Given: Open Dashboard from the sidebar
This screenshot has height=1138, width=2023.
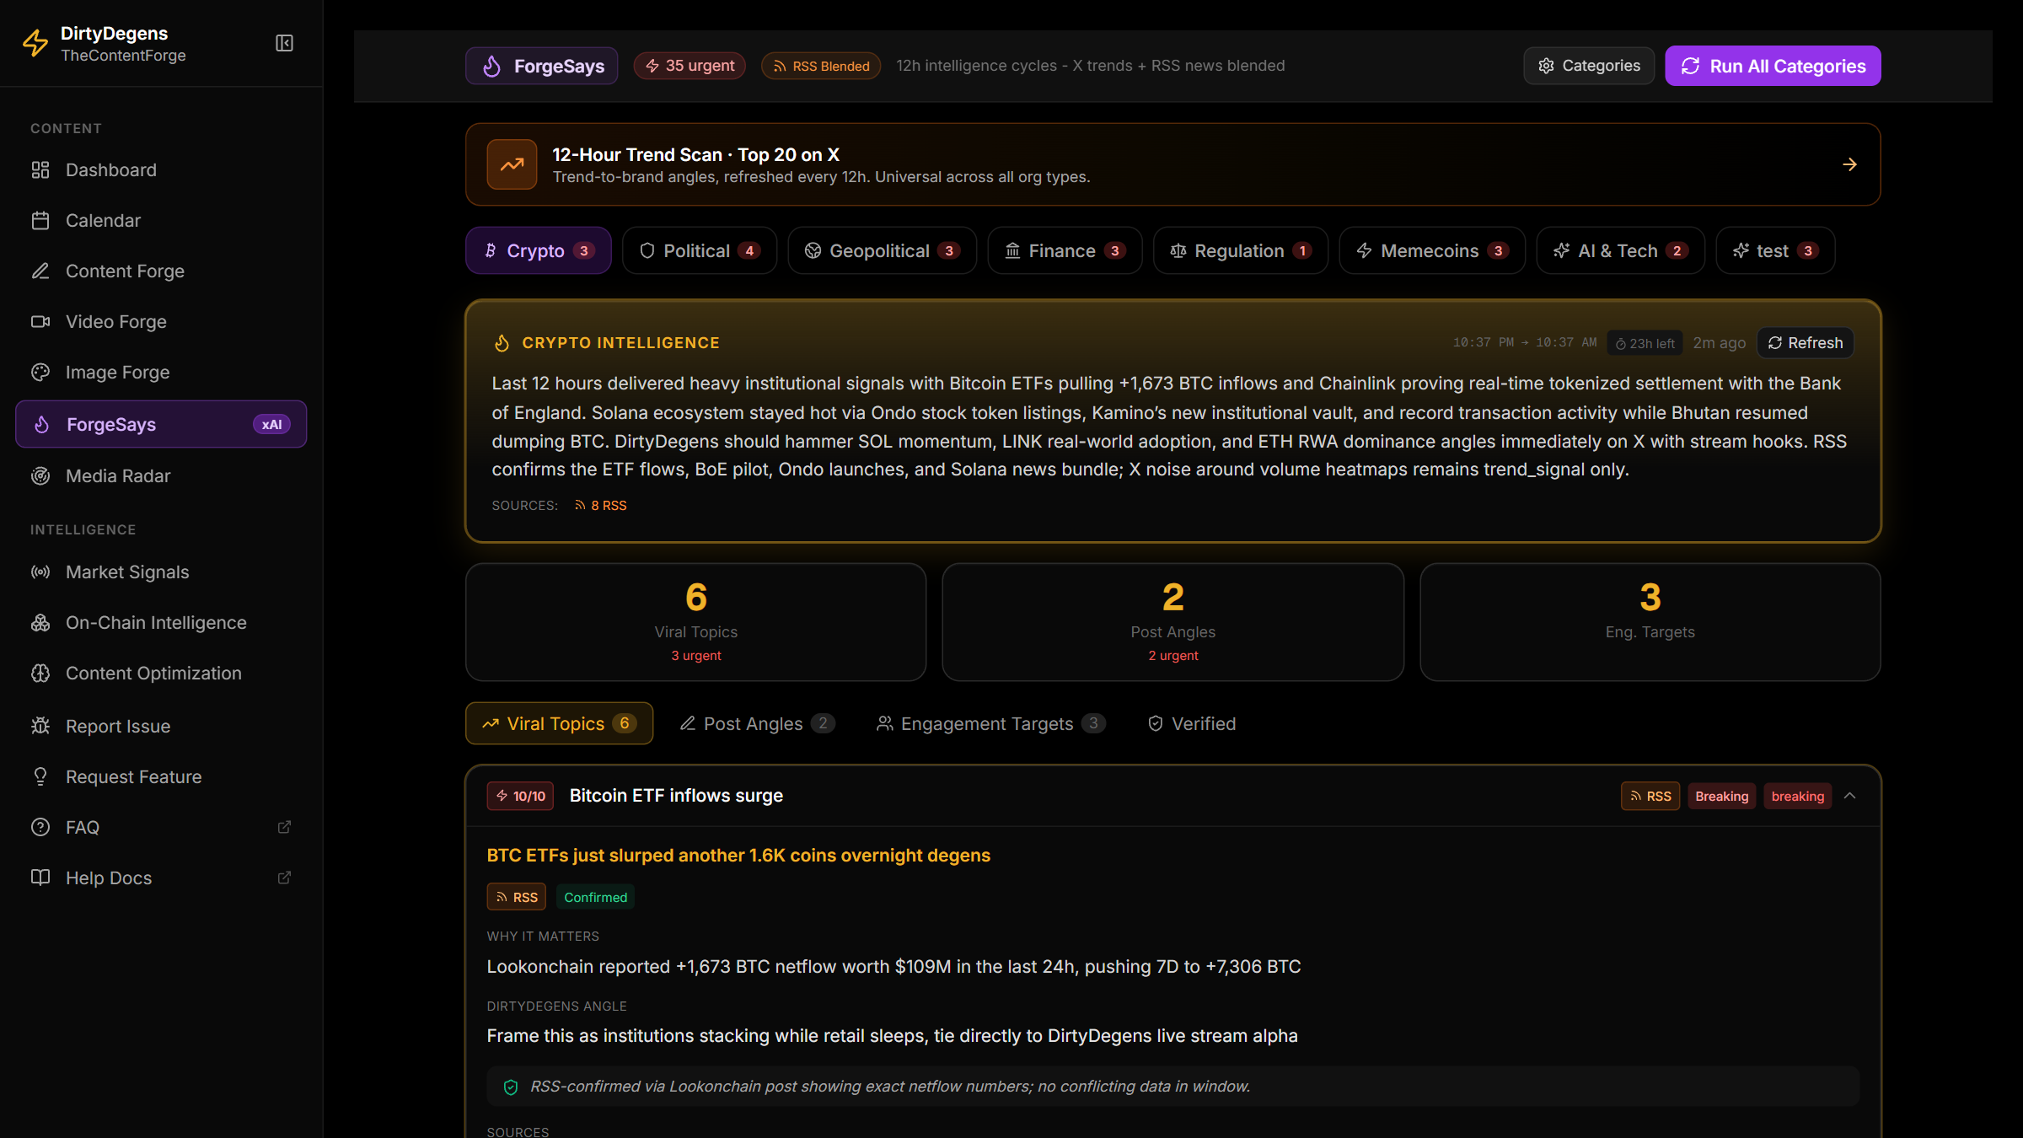Looking at the screenshot, I should coord(161,169).
